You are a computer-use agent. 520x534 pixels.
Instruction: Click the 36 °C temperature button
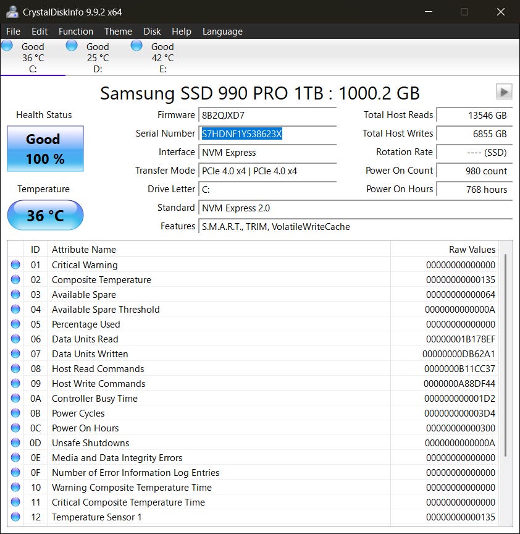click(45, 215)
